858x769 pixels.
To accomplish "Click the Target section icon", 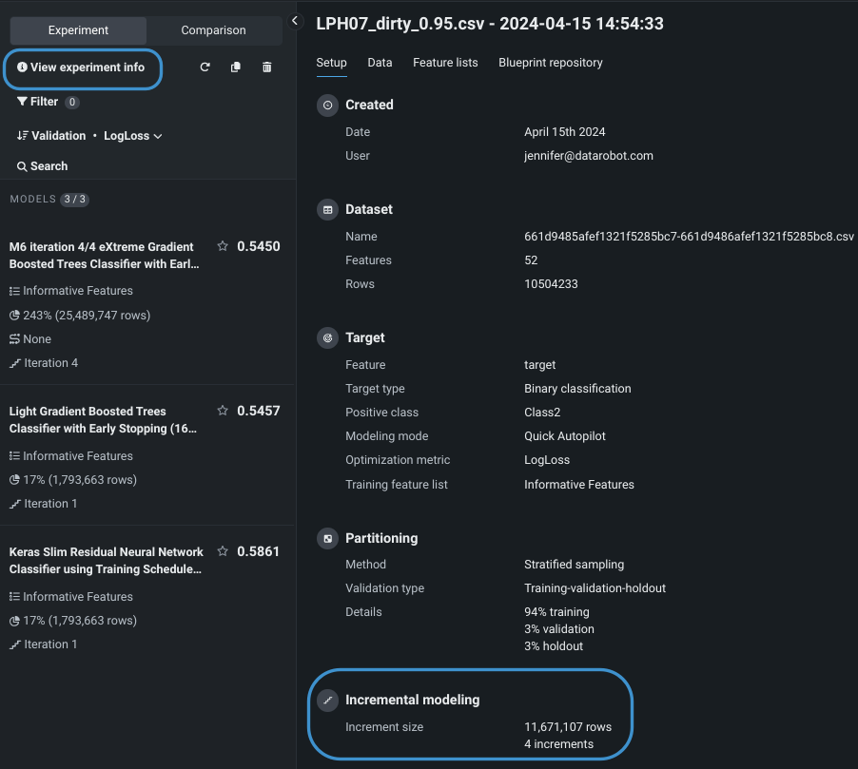I will (327, 337).
